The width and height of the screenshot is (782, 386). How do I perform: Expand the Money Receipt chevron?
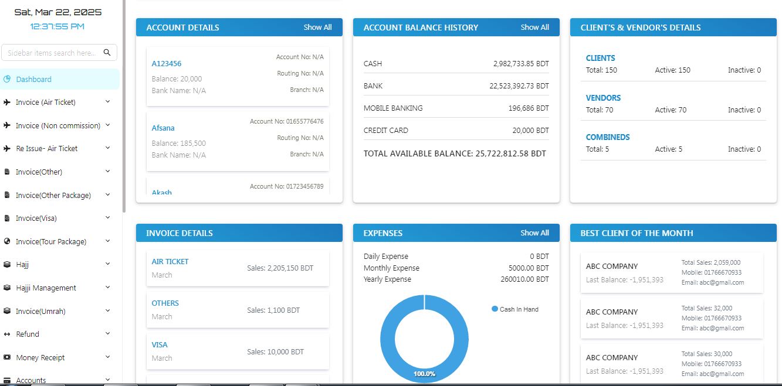pyautogui.click(x=107, y=357)
